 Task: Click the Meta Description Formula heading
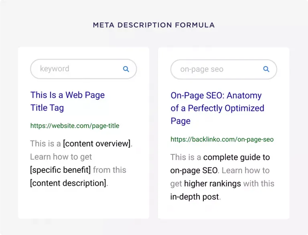coord(154,25)
